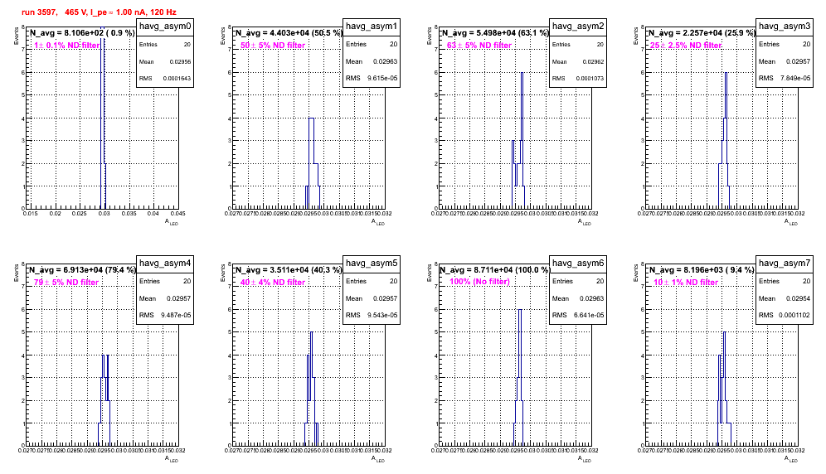Click the 0.035 x-axis tick in havg_asym0 plot
826x474 pixels.
[129, 213]
